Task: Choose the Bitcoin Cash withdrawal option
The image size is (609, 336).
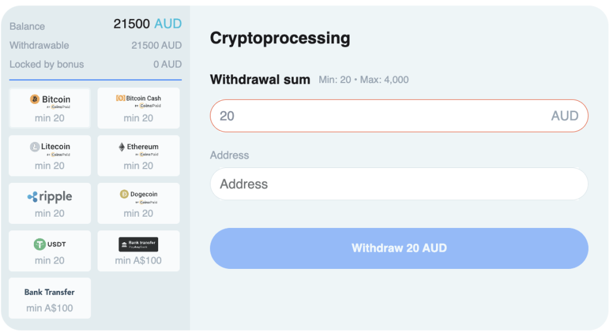Action: [139, 108]
